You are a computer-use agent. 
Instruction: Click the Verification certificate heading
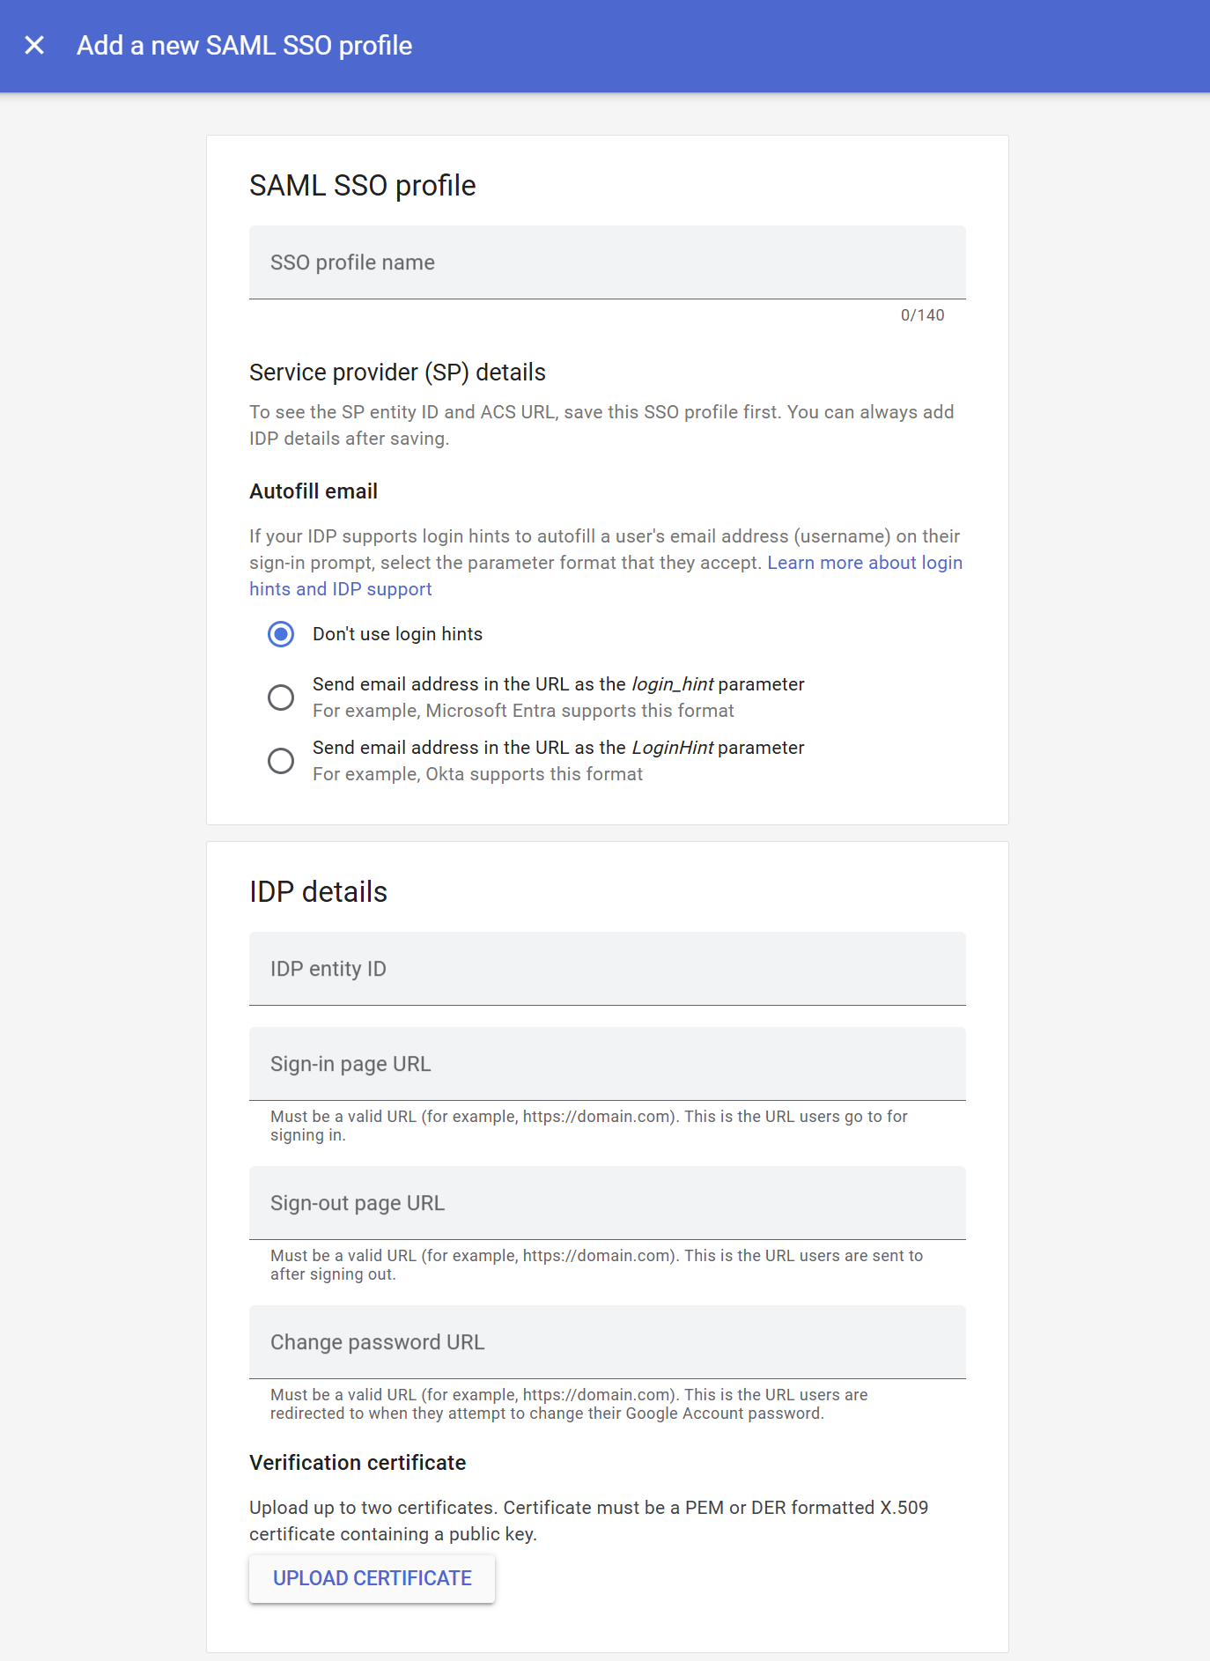[x=358, y=1463]
